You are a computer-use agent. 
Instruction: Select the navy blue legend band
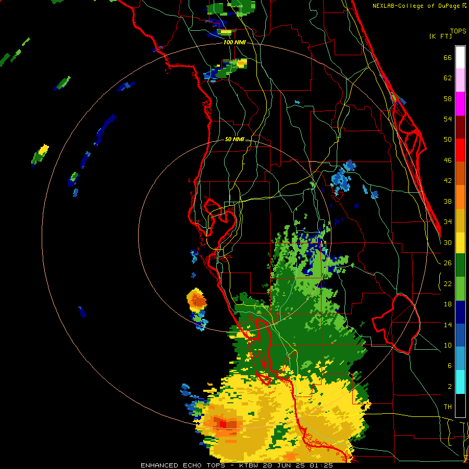coord(460,312)
